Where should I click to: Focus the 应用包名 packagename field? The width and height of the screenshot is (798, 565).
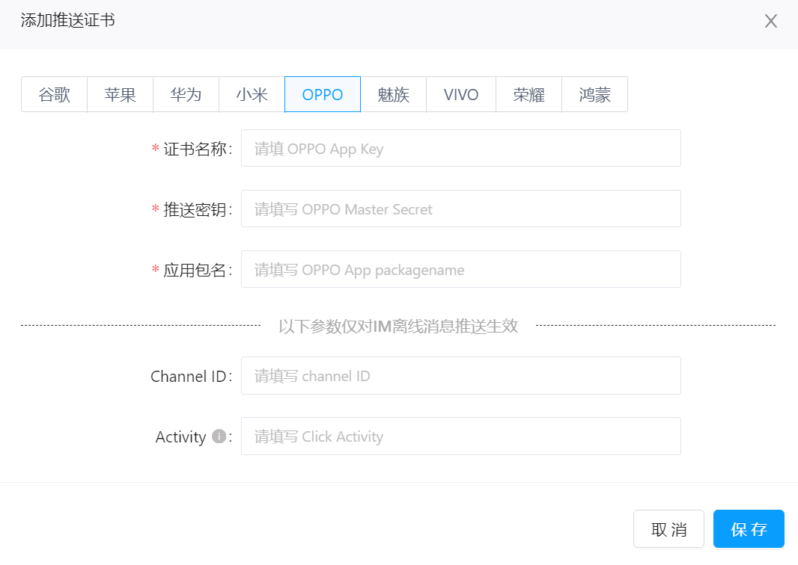point(460,270)
